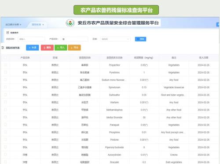Click the 'Pindone' cell

click(114, 140)
